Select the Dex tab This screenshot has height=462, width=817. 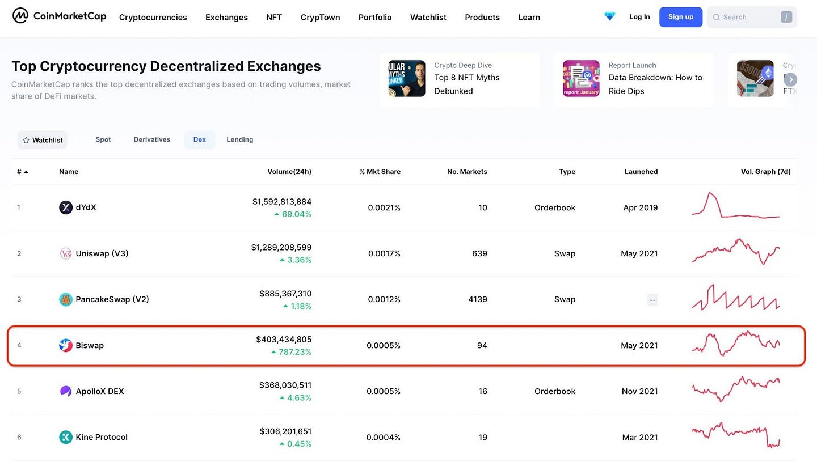coord(200,139)
